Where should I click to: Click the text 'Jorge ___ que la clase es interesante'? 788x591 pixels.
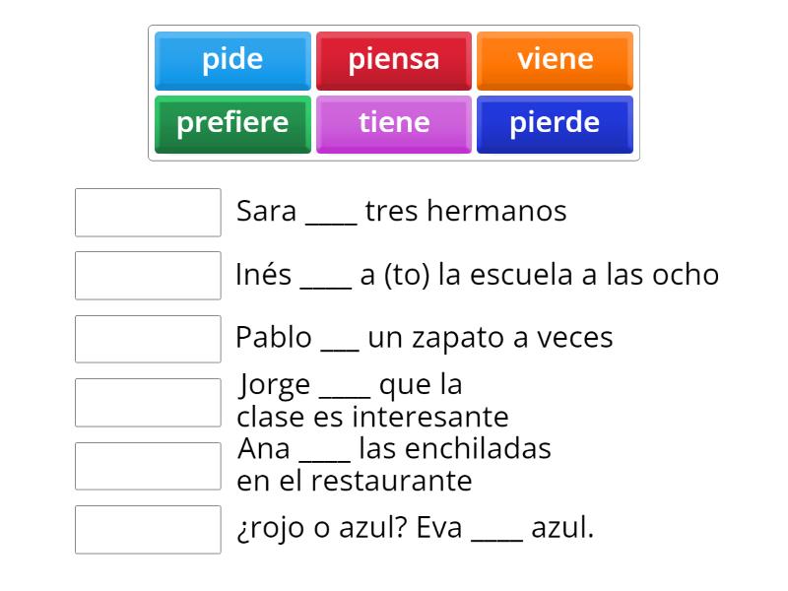coord(372,401)
